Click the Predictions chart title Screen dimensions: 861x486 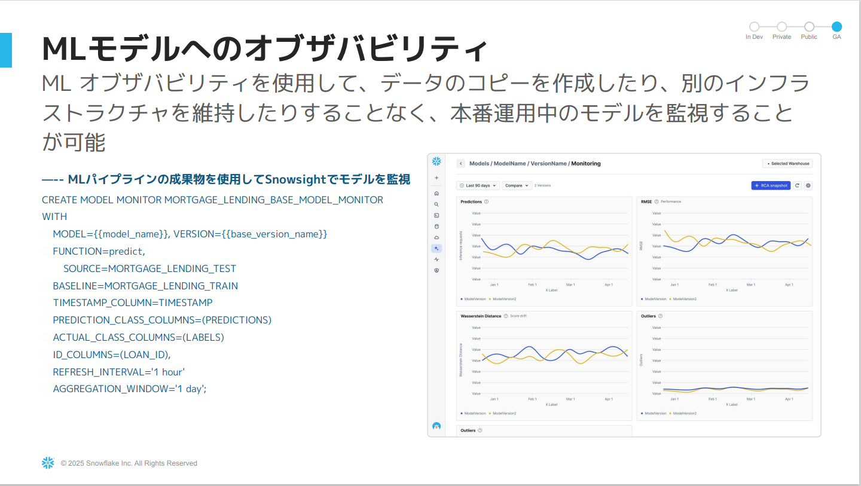pyautogui.click(x=471, y=202)
